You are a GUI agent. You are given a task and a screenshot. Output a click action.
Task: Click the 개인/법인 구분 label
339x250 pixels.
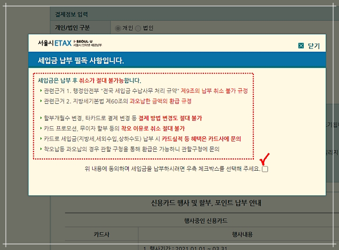pyautogui.click(x=72, y=28)
